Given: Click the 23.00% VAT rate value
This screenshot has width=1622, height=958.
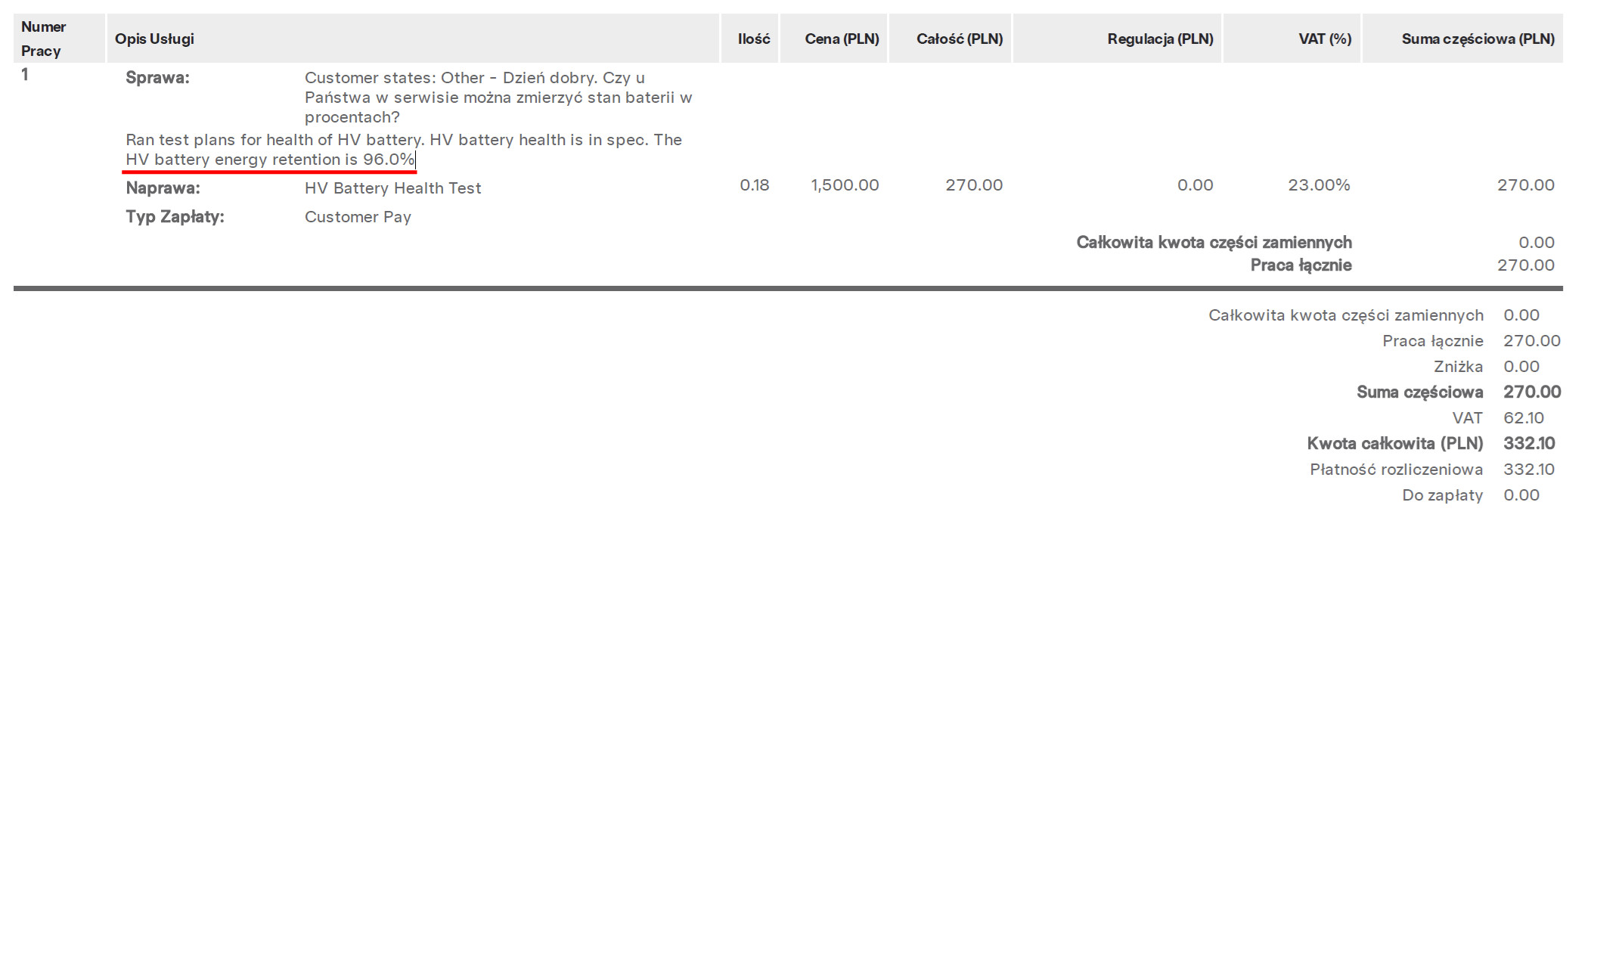Looking at the screenshot, I should (1318, 185).
